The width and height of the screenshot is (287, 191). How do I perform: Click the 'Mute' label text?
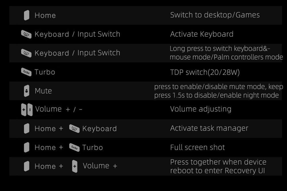43,91
